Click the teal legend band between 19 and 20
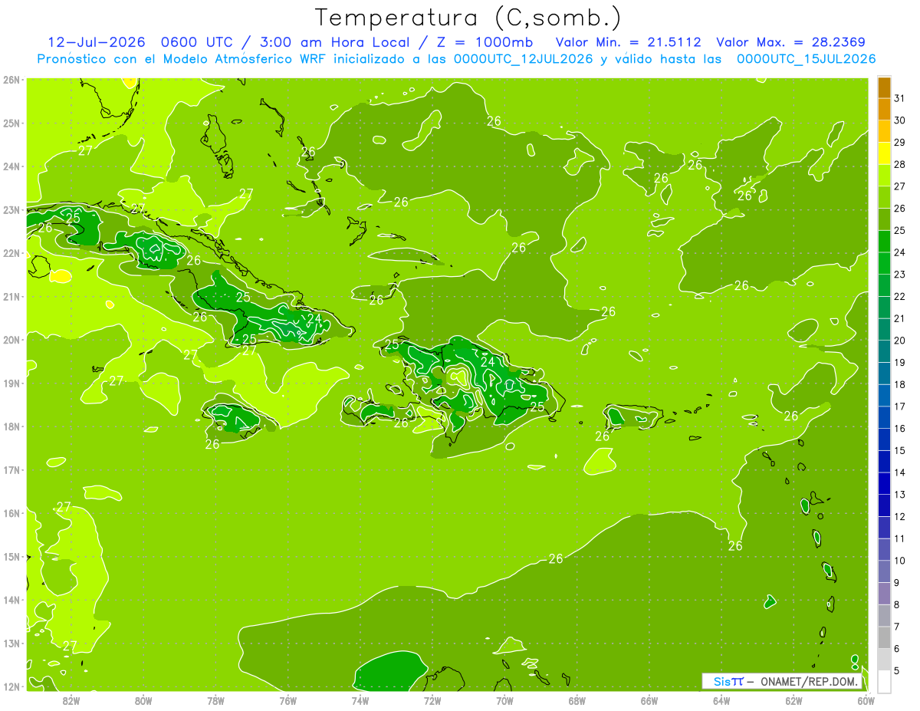 884,352
